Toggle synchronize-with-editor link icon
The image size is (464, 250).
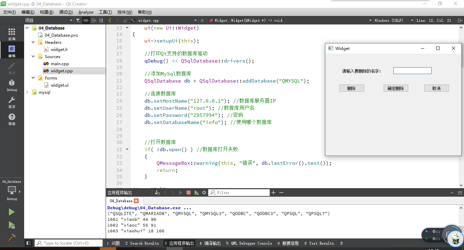tap(86, 20)
